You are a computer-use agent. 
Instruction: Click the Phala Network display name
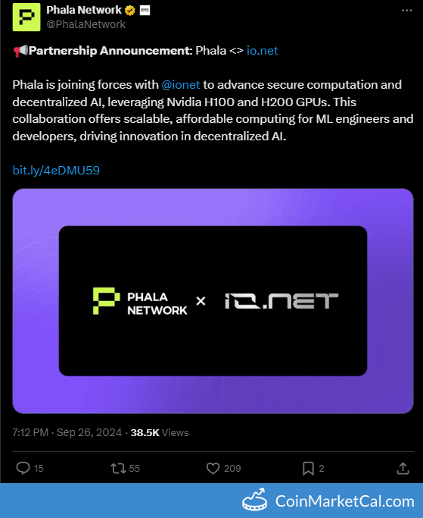coord(84,11)
